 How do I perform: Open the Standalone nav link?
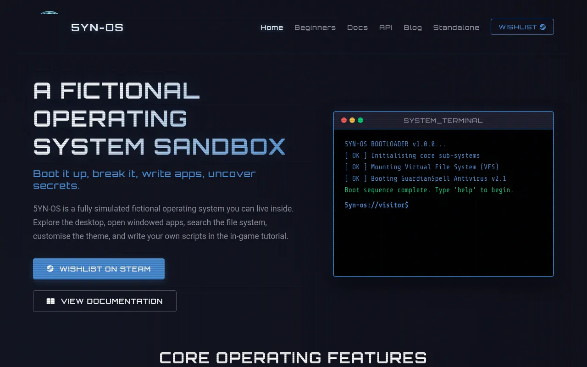click(456, 28)
